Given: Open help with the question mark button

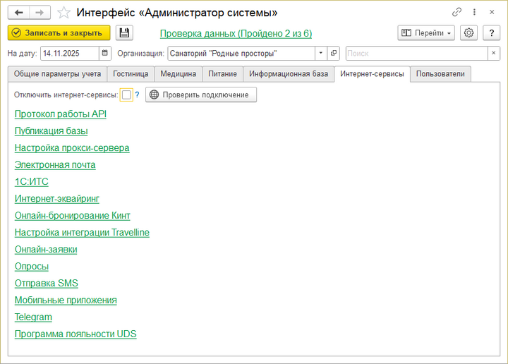Looking at the screenshot, I should tap(492, 33).
